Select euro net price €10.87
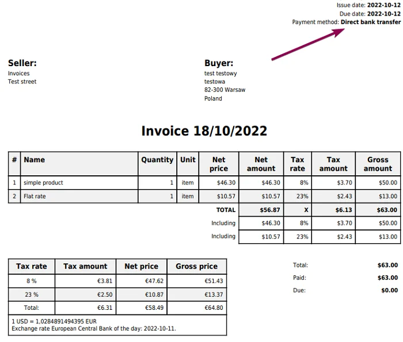 click(x=154, y=294)
